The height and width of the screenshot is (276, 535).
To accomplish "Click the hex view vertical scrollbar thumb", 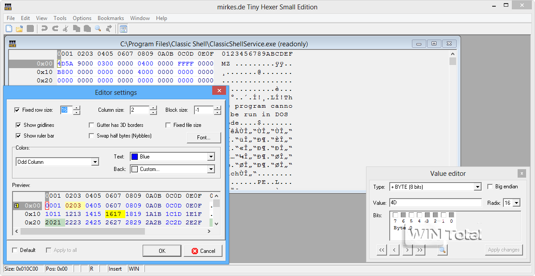I will 453,61.
